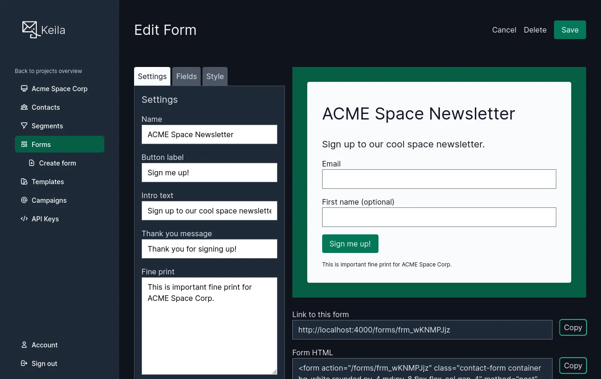Copy the link to this form

pos(573,327)
